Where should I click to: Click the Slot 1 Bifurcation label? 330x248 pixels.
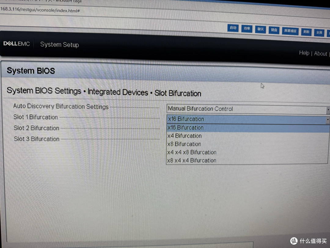coord(35,117)
